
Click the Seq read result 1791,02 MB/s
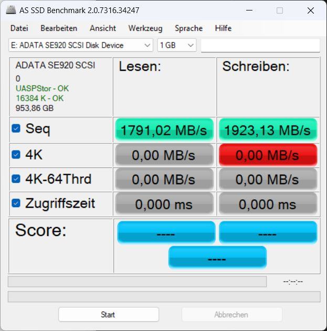(x=164, y=130)
